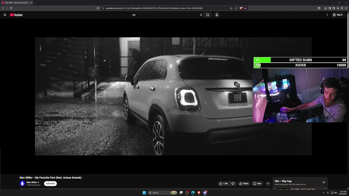Image resolution: width=349 pixels, height=196 pixels.
Task: Go back in browser history
Action: click(3, 8)
